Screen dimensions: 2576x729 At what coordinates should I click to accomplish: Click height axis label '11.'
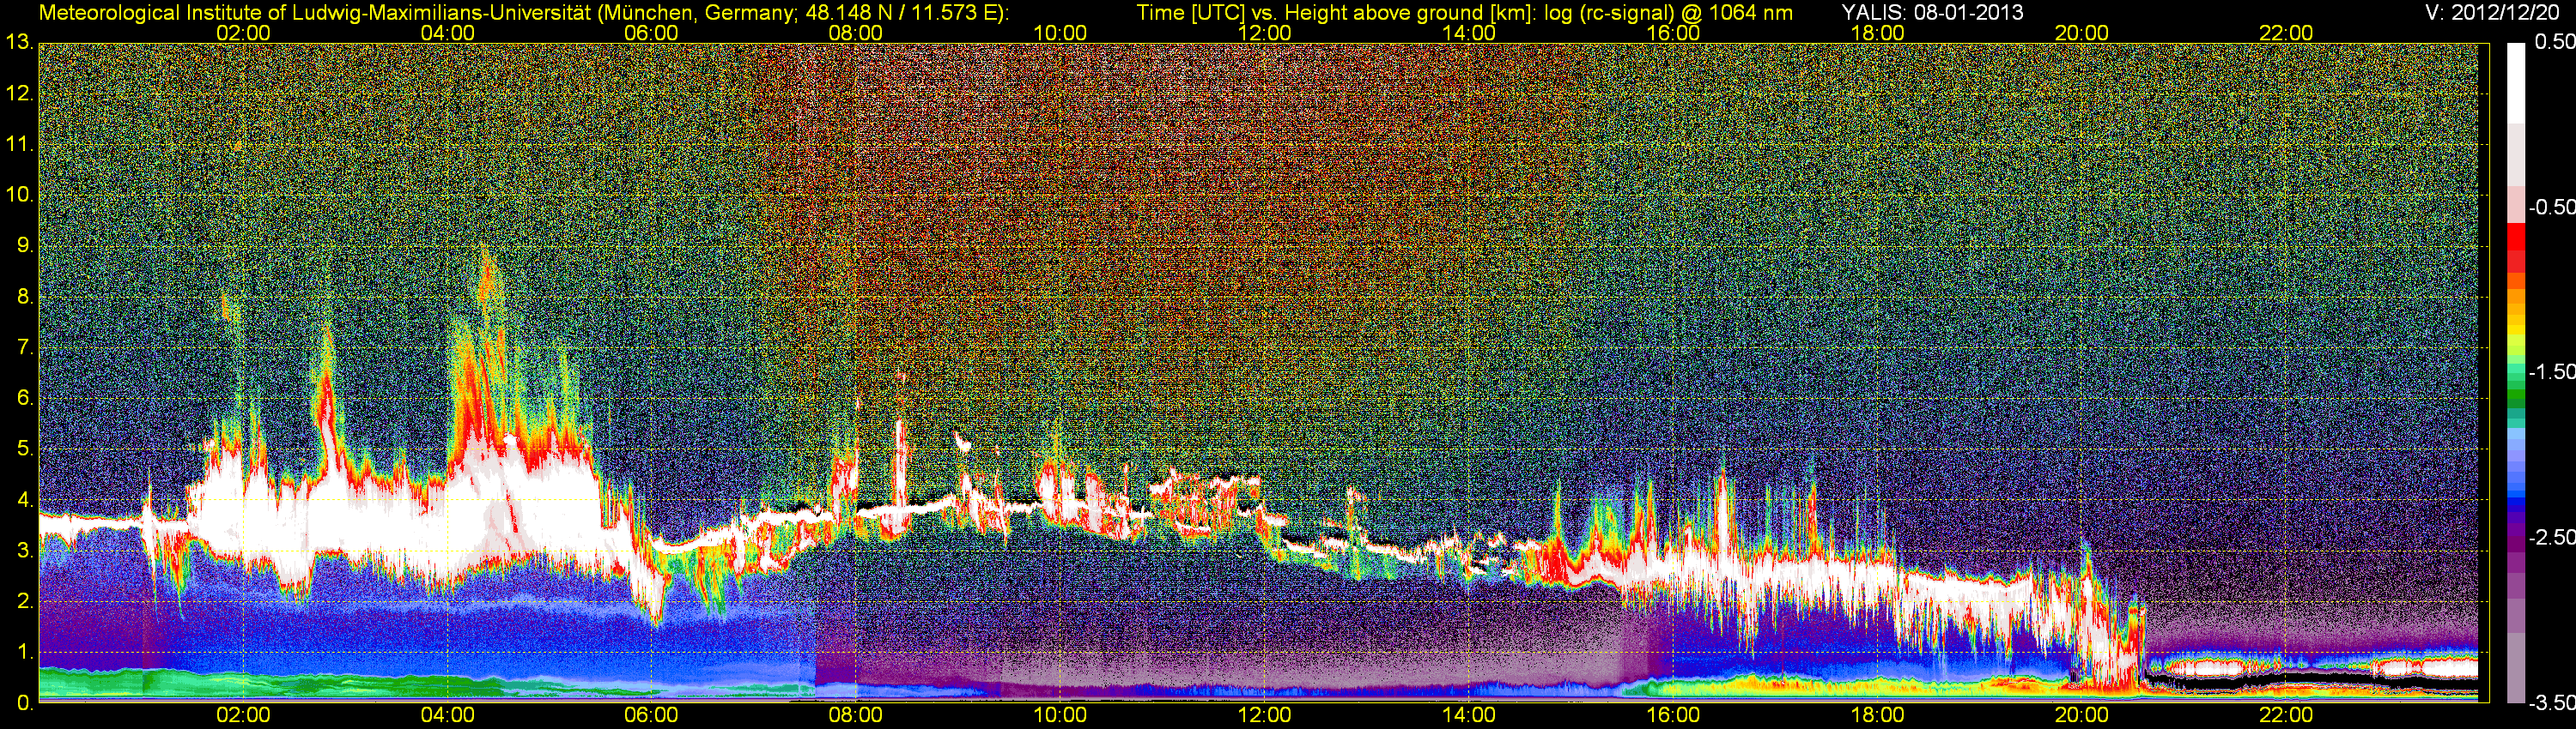coord(19,145)
